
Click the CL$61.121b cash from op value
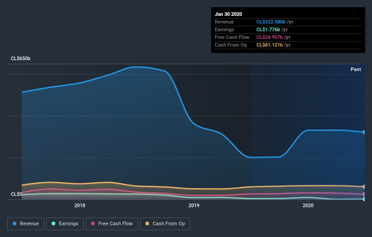tap(270, 45)
